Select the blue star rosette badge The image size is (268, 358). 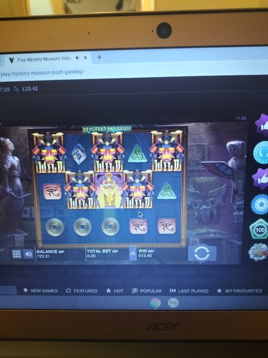260,205
